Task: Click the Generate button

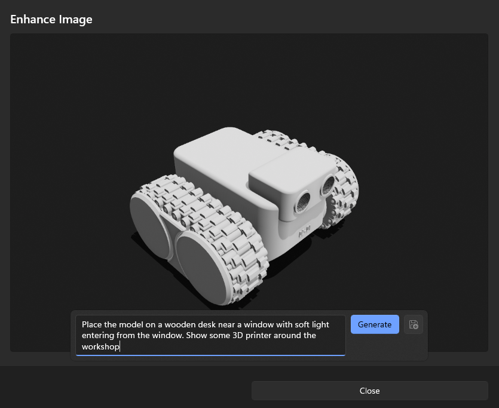Action: 375,324
